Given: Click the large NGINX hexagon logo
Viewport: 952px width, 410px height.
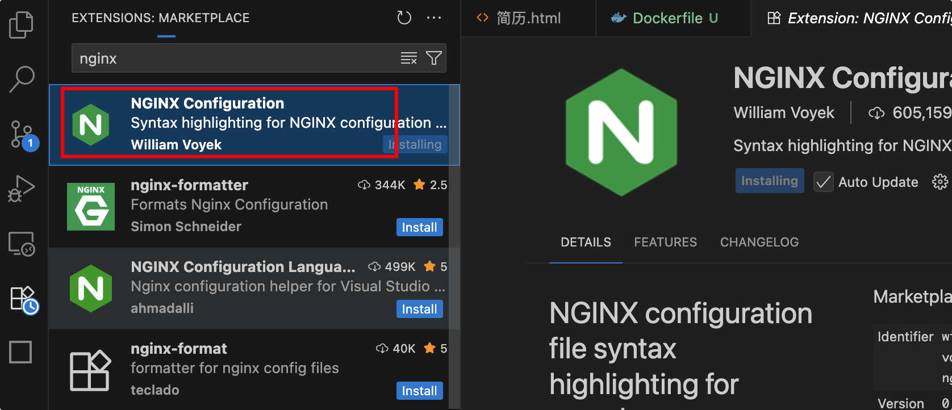Looking at the screenshot, I should click(621, 132).
